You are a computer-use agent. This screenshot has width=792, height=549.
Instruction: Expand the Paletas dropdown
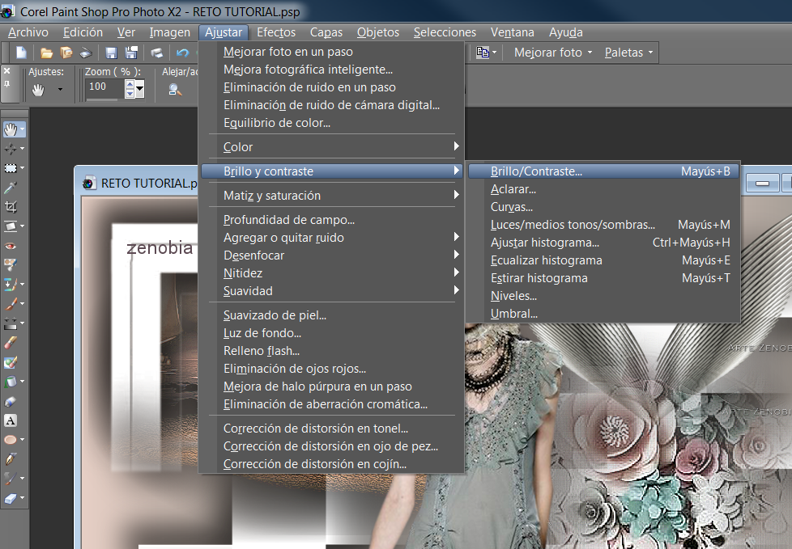(650, 53)
